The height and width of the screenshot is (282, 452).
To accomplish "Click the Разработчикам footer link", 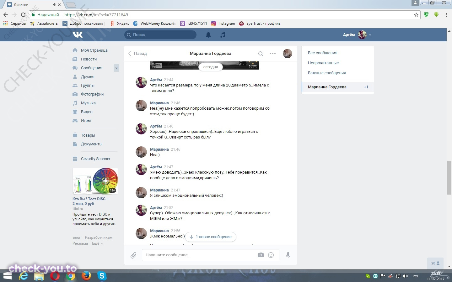I will (x=99, y=238).
